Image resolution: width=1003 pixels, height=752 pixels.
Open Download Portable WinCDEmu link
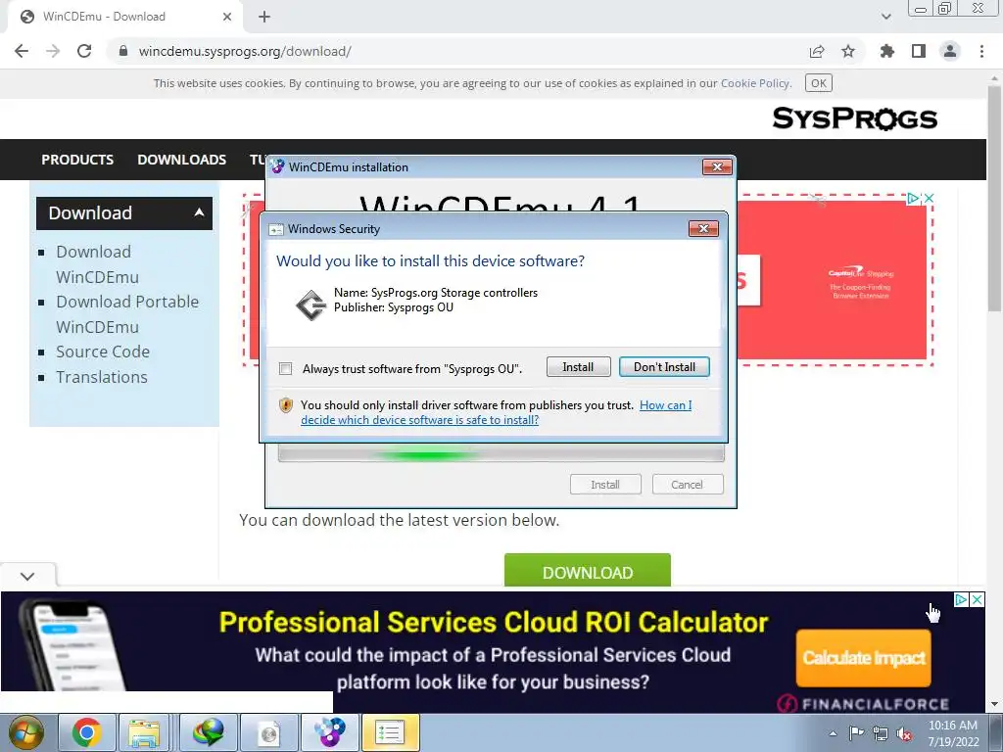click(x=127, y=314)
